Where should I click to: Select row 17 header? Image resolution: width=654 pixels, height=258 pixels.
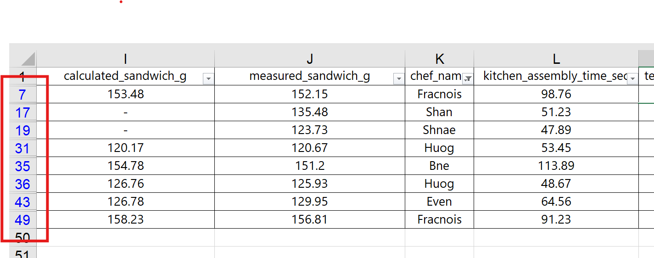coord(22,112)
